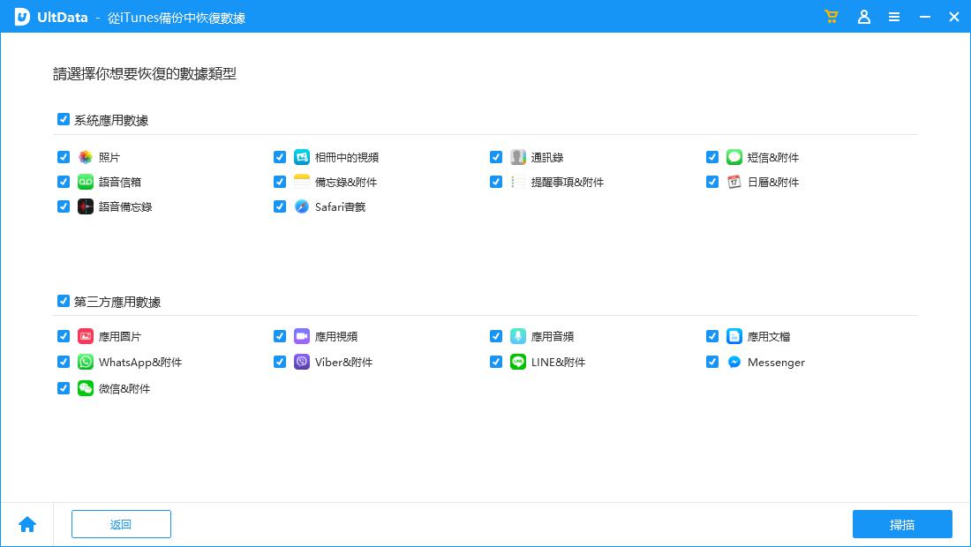The height and width of the screenshot is (547, 971).
Task: Open the shopping cart icon
Action: click(832, 17)
